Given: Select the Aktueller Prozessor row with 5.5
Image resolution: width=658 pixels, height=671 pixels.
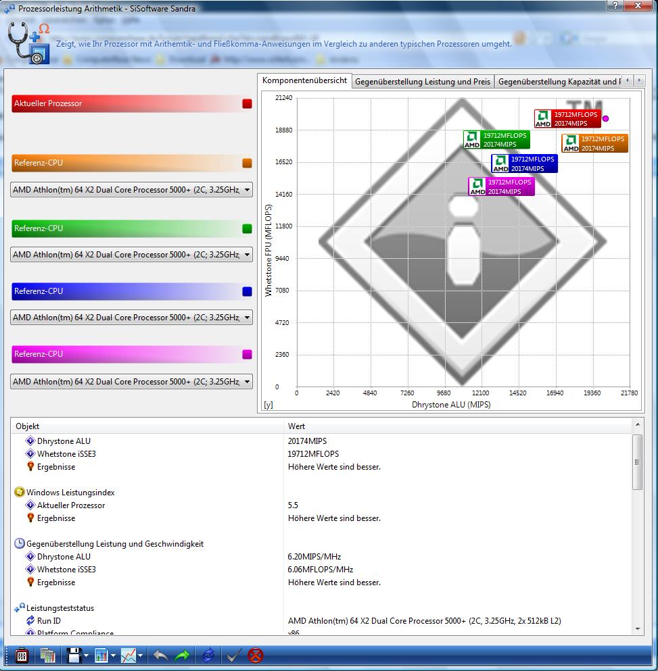Looking at the screenshot, I should 321,505.
